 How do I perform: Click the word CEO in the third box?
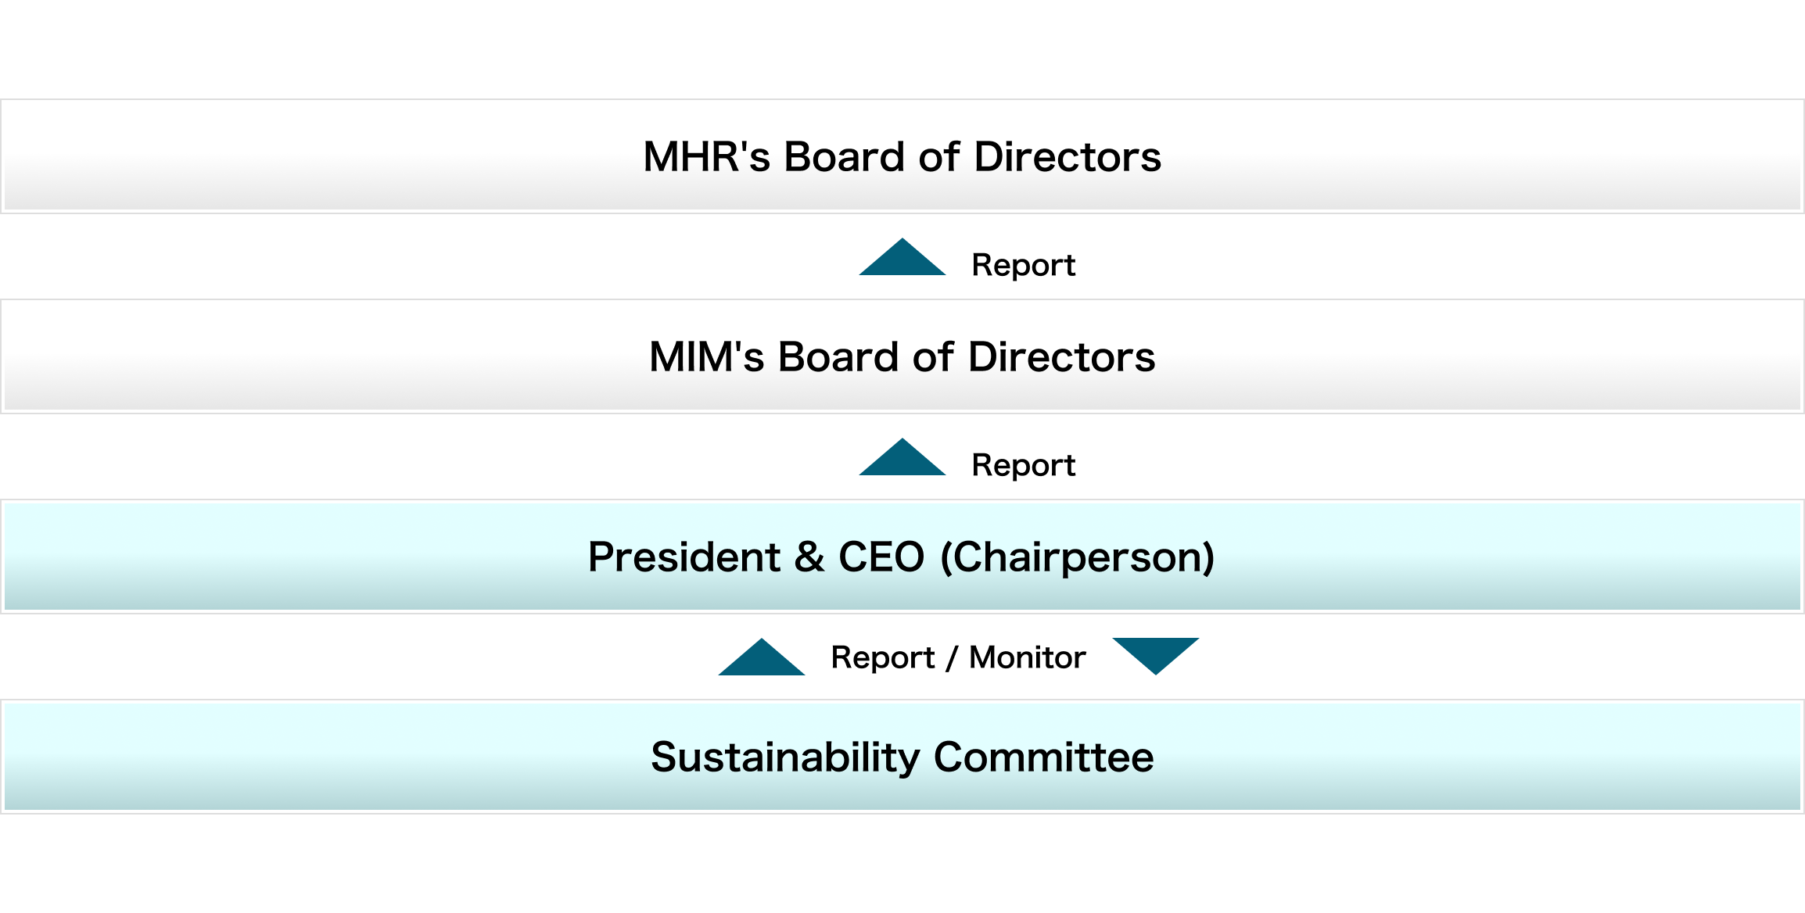click(881, 557)
